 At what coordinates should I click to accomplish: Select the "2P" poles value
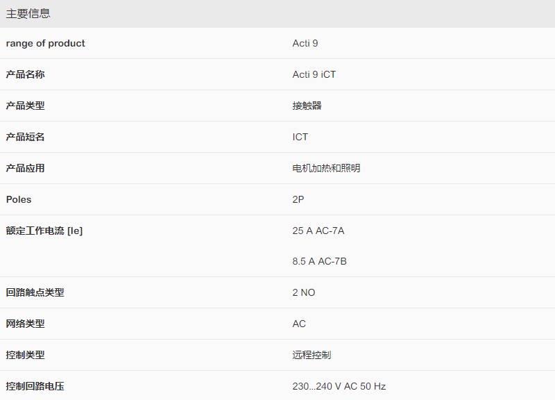coord(298,199)
